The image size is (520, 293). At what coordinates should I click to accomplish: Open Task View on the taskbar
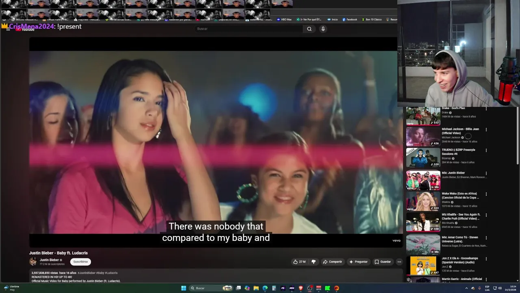click(x=238, y=288)
